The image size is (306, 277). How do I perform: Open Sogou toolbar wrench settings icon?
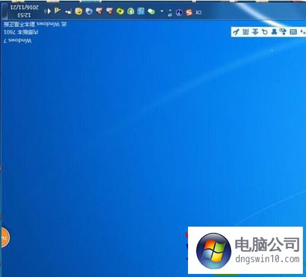click(x=236, y=32)
